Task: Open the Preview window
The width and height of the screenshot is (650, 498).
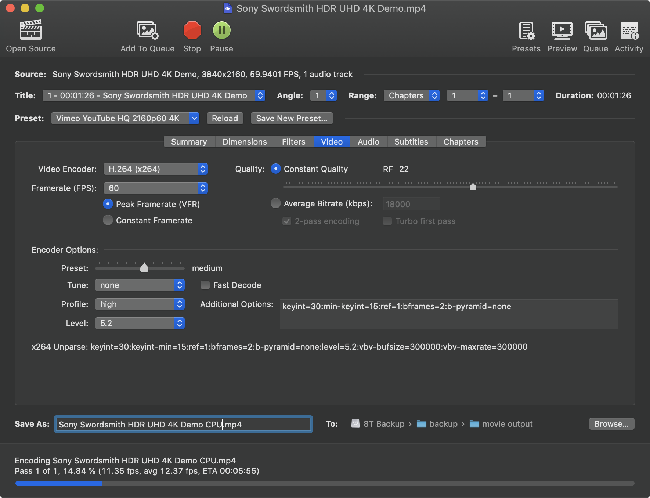Action: 562,30
